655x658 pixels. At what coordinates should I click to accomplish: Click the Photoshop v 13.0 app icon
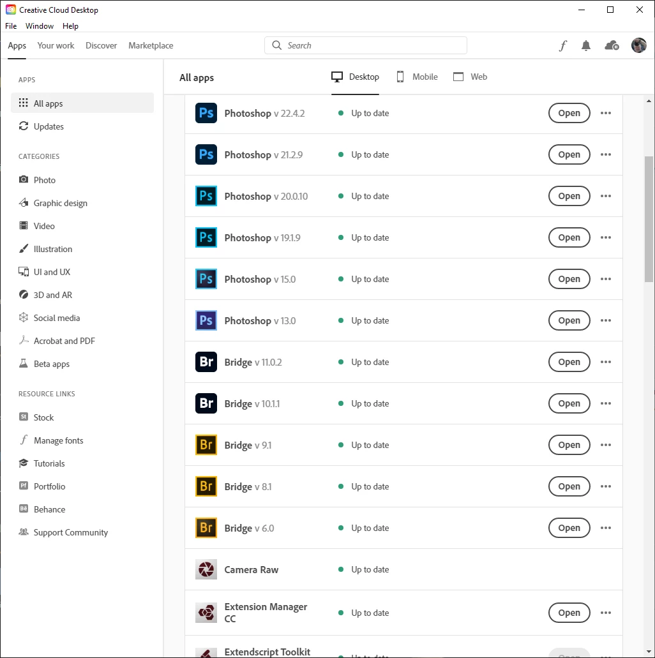(206, 320)
